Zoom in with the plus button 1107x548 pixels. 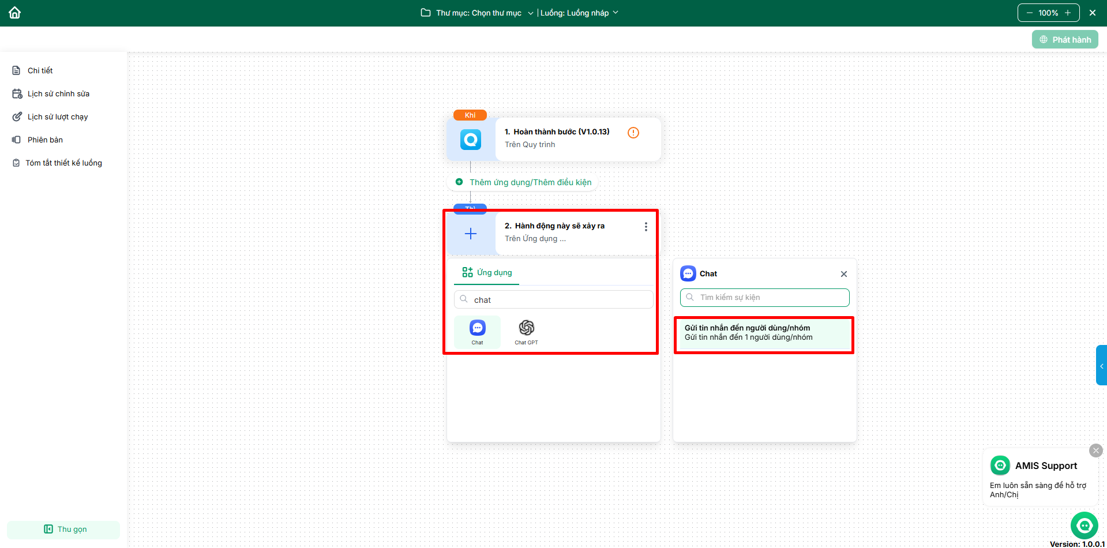point(1068,13)
